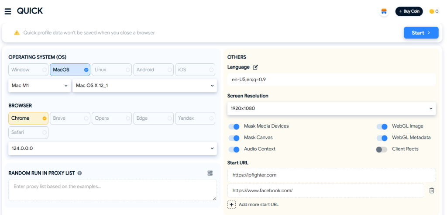Click the plus icon to add start URL
The image size is (447, 215).
point(232,205)
